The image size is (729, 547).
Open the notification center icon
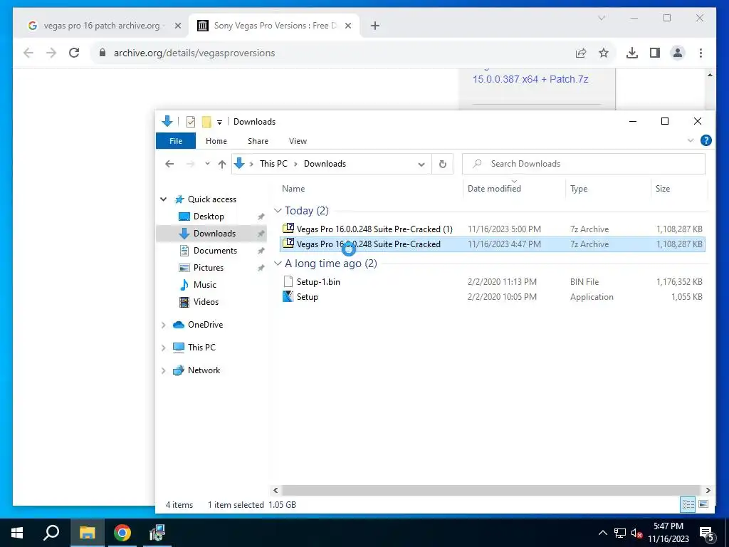point(707,533)
